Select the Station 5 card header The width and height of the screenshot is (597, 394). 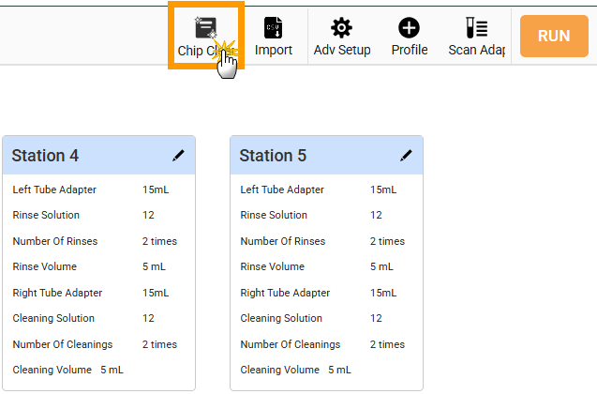(309, 156)
